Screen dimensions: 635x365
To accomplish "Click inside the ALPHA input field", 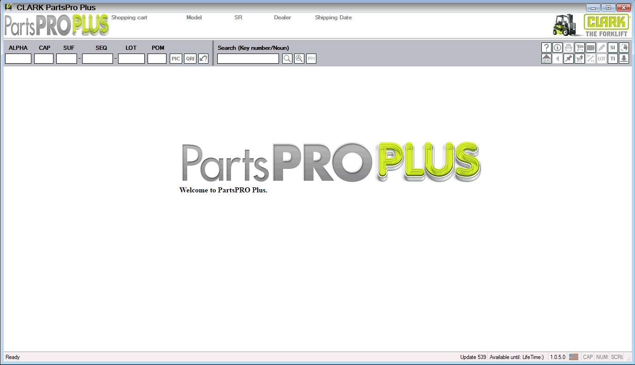I will [x=18, y=59].
